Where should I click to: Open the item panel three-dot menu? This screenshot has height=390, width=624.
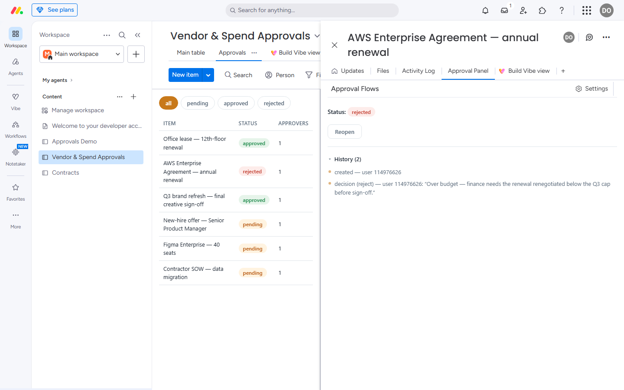606,37
